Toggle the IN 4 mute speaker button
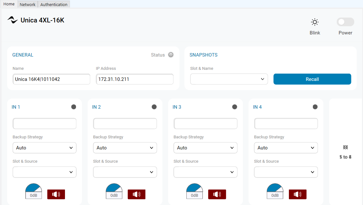363x205 pixels. pos(297,194)
